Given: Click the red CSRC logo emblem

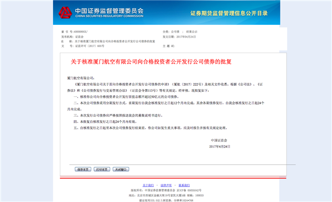Looking at the screenshot, I should click(65, 13).
